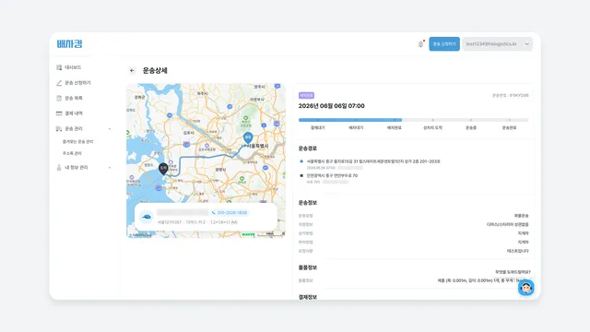Call the driver phone number link
The image size is (590, 332).
[230, 213]
